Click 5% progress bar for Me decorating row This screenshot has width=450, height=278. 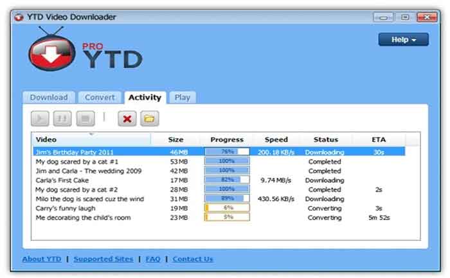pyautogui.click(x=227, y=217)
